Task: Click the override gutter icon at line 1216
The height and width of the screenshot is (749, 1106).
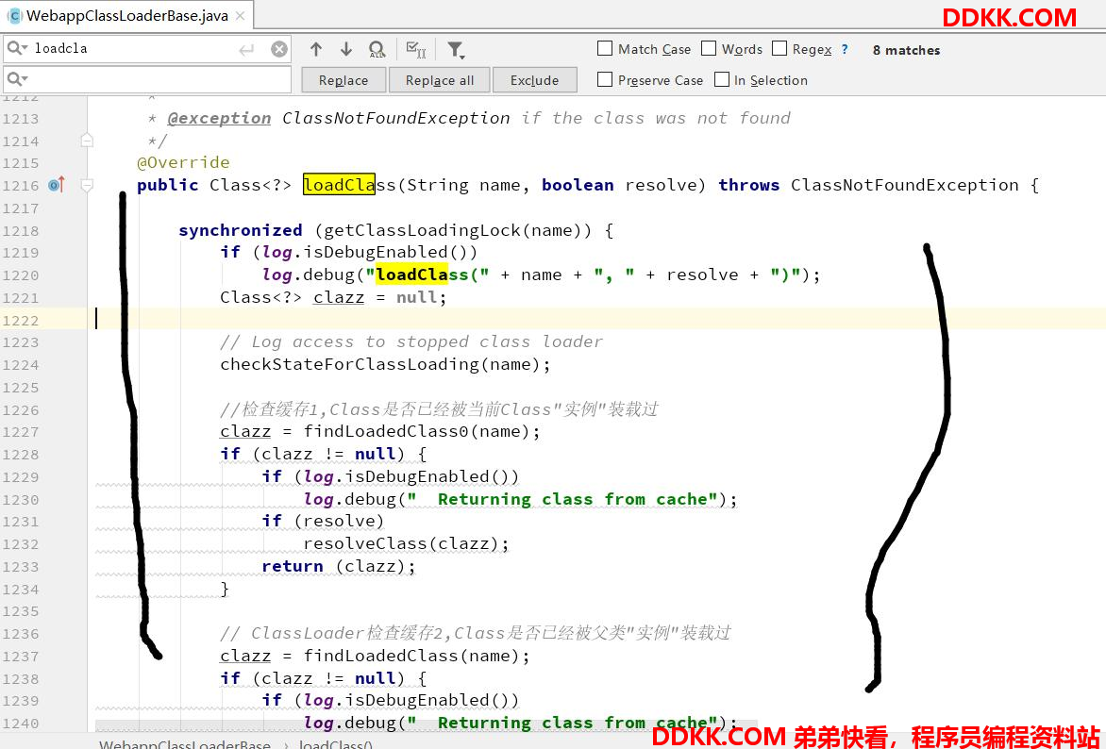Action: [x=57, y=185]
